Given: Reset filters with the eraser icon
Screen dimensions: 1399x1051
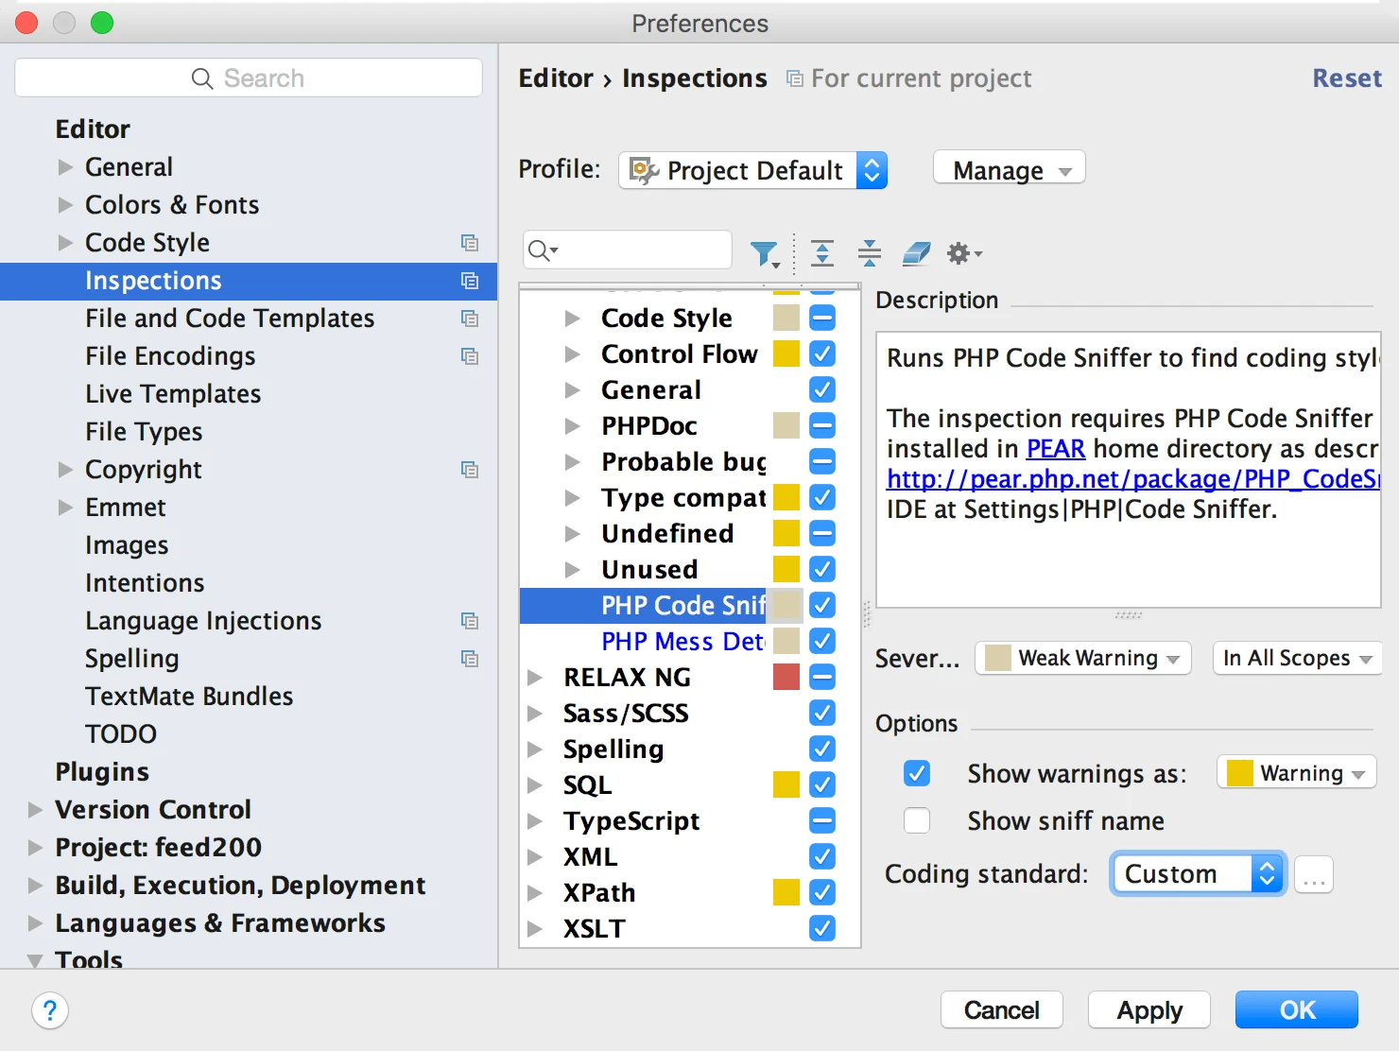Looking at the screenshot, I should tap(914, 252).
